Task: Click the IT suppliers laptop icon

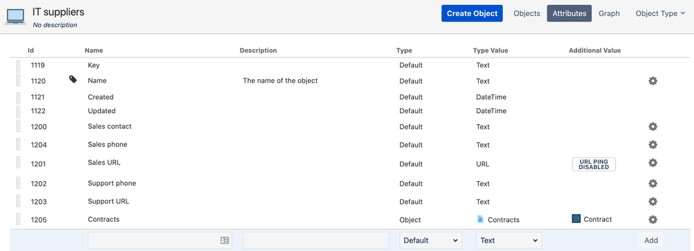Action: (15, 17)
